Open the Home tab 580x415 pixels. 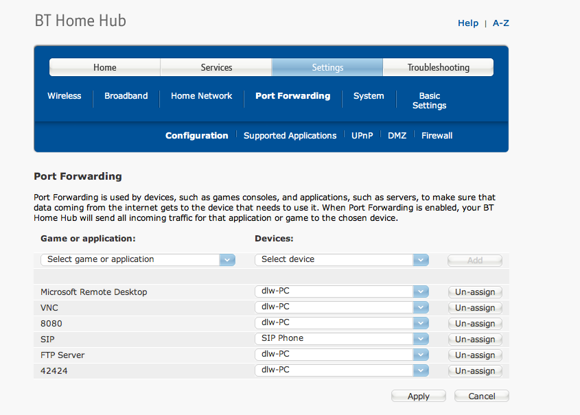tap(105, 67)
